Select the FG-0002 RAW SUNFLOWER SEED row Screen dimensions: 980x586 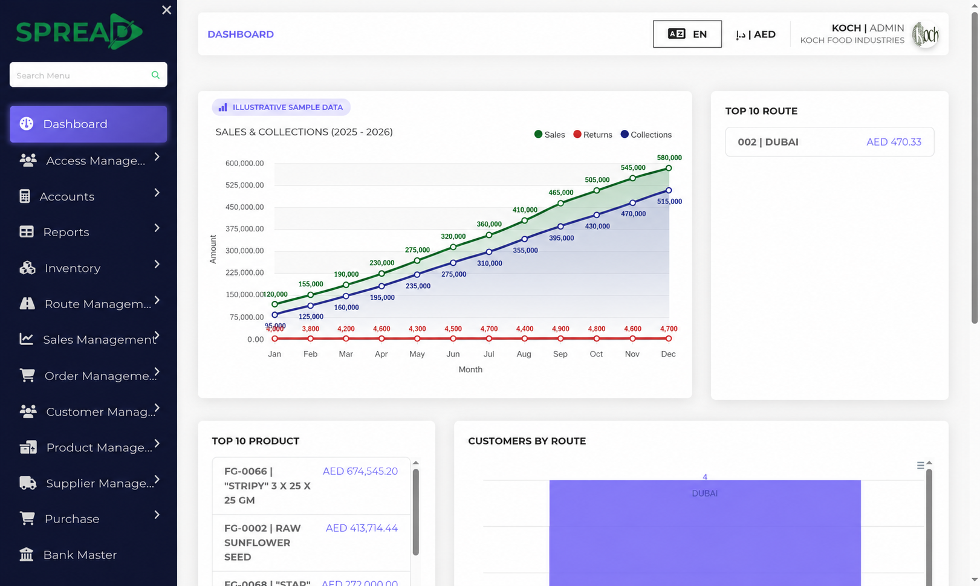click(311, 543)
